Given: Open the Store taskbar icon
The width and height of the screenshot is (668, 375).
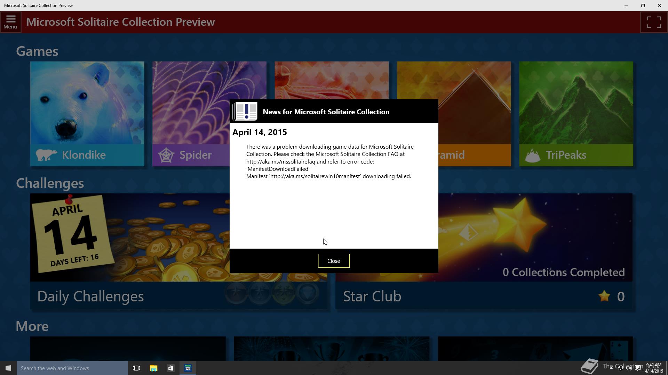Looking at the screenshot, I should pos(170,368).
